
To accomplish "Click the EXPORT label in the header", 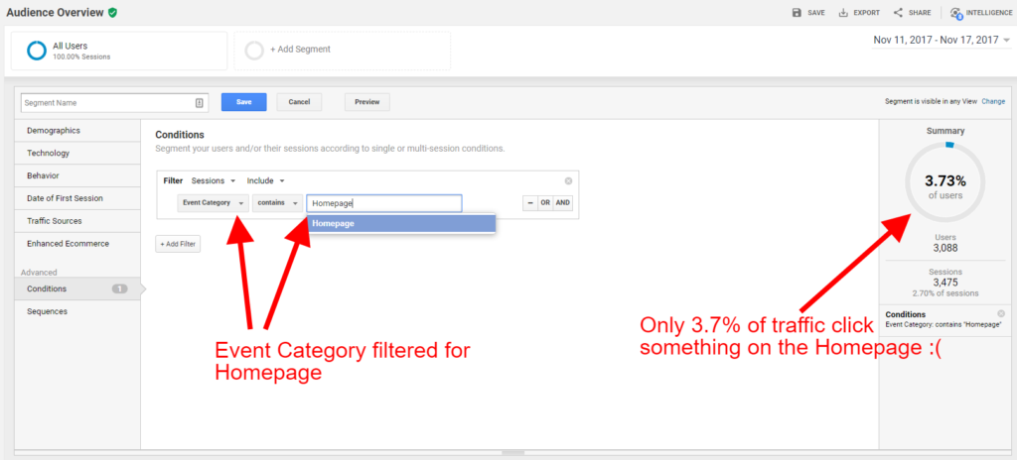I will pyautogui.click(x=866, y=13).
